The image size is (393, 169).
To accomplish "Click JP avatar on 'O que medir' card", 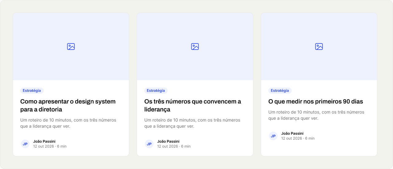I will (x=273, y=136).
